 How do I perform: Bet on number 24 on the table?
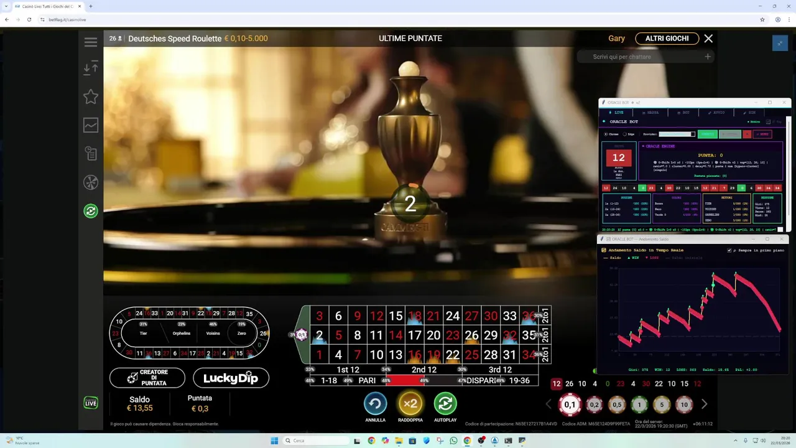(x=453, y=316)
